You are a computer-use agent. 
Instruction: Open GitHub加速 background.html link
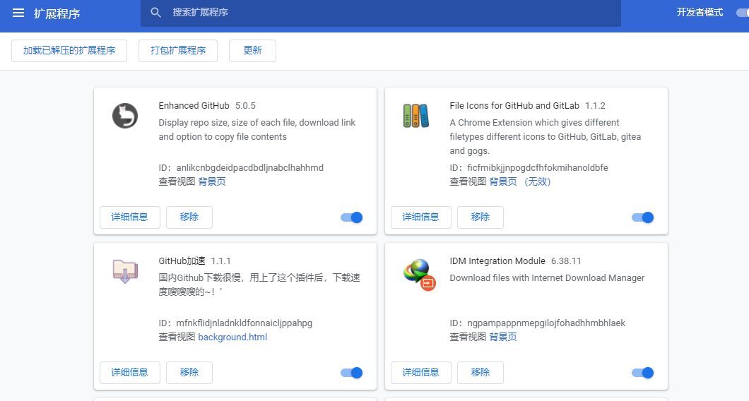(232, 337)
